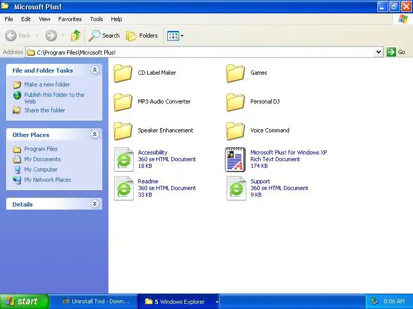The width and height of the screenshot is (413, 309).
Task: Go to My Documents link
Action: pyautogui.click(x=42, y=159)
